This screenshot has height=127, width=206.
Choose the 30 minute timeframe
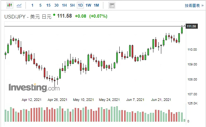[x=56, y=5]
